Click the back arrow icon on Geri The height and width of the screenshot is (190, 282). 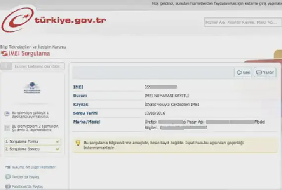pos(239,73)
